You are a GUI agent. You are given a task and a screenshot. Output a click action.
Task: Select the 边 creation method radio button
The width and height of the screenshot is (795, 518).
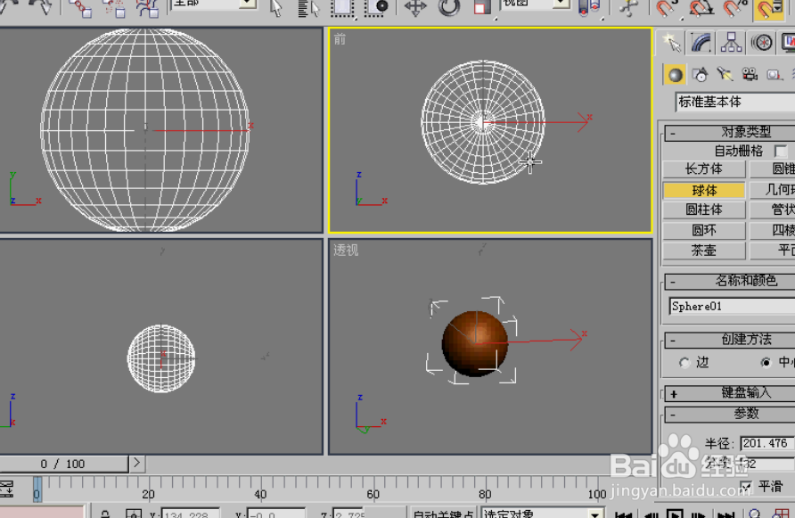pyautogui.click(x=686, y=363)
